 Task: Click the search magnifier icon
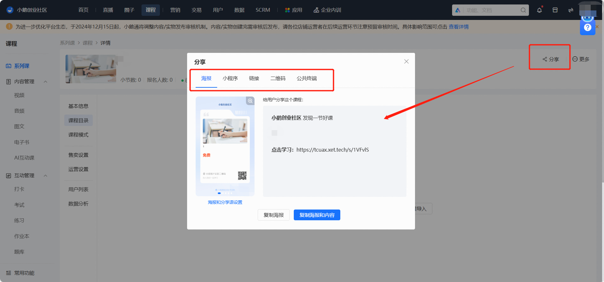(523, 10)
